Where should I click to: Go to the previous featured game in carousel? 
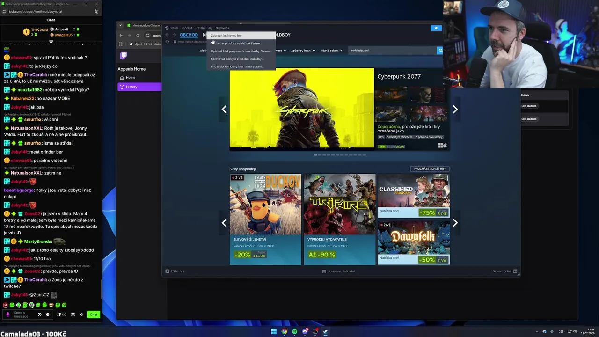pyautogui.click(x=224, y=109)
